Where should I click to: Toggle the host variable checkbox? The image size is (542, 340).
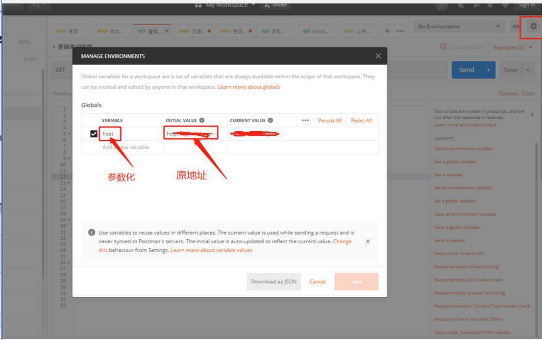tap(94, 133)
